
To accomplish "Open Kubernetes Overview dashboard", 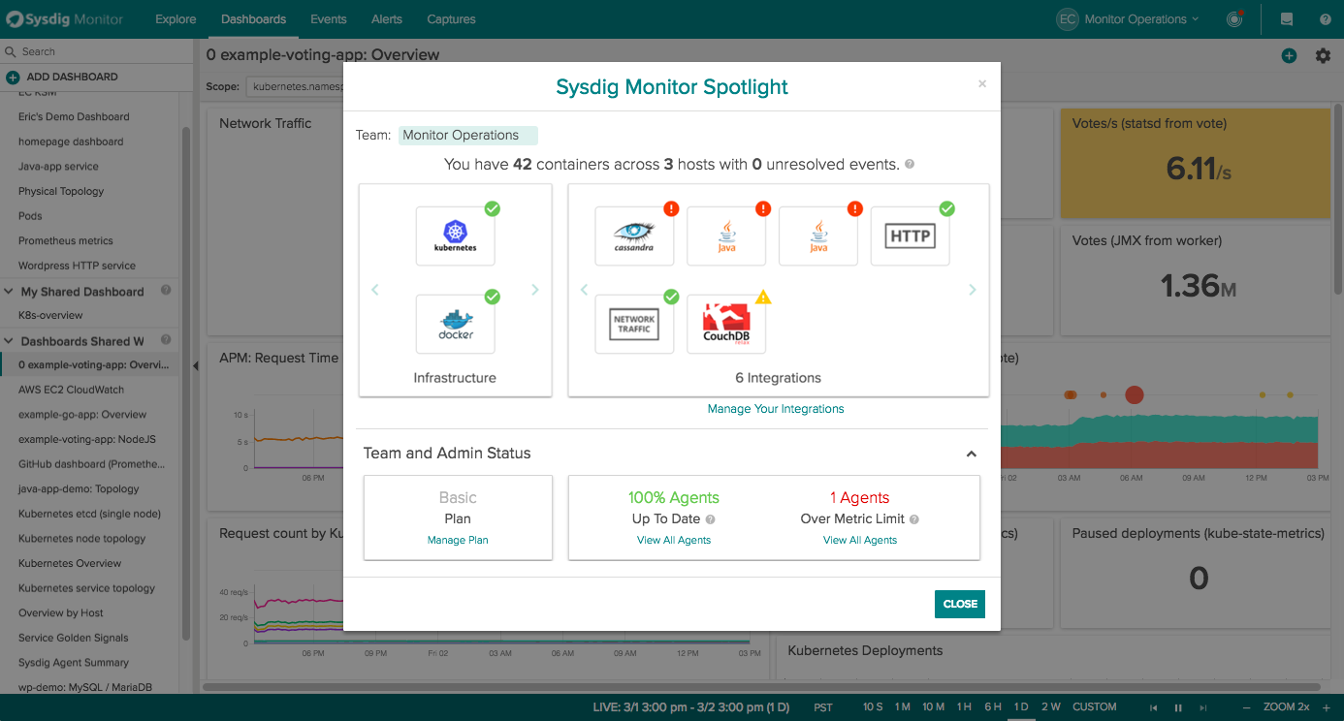I will 70,563.
